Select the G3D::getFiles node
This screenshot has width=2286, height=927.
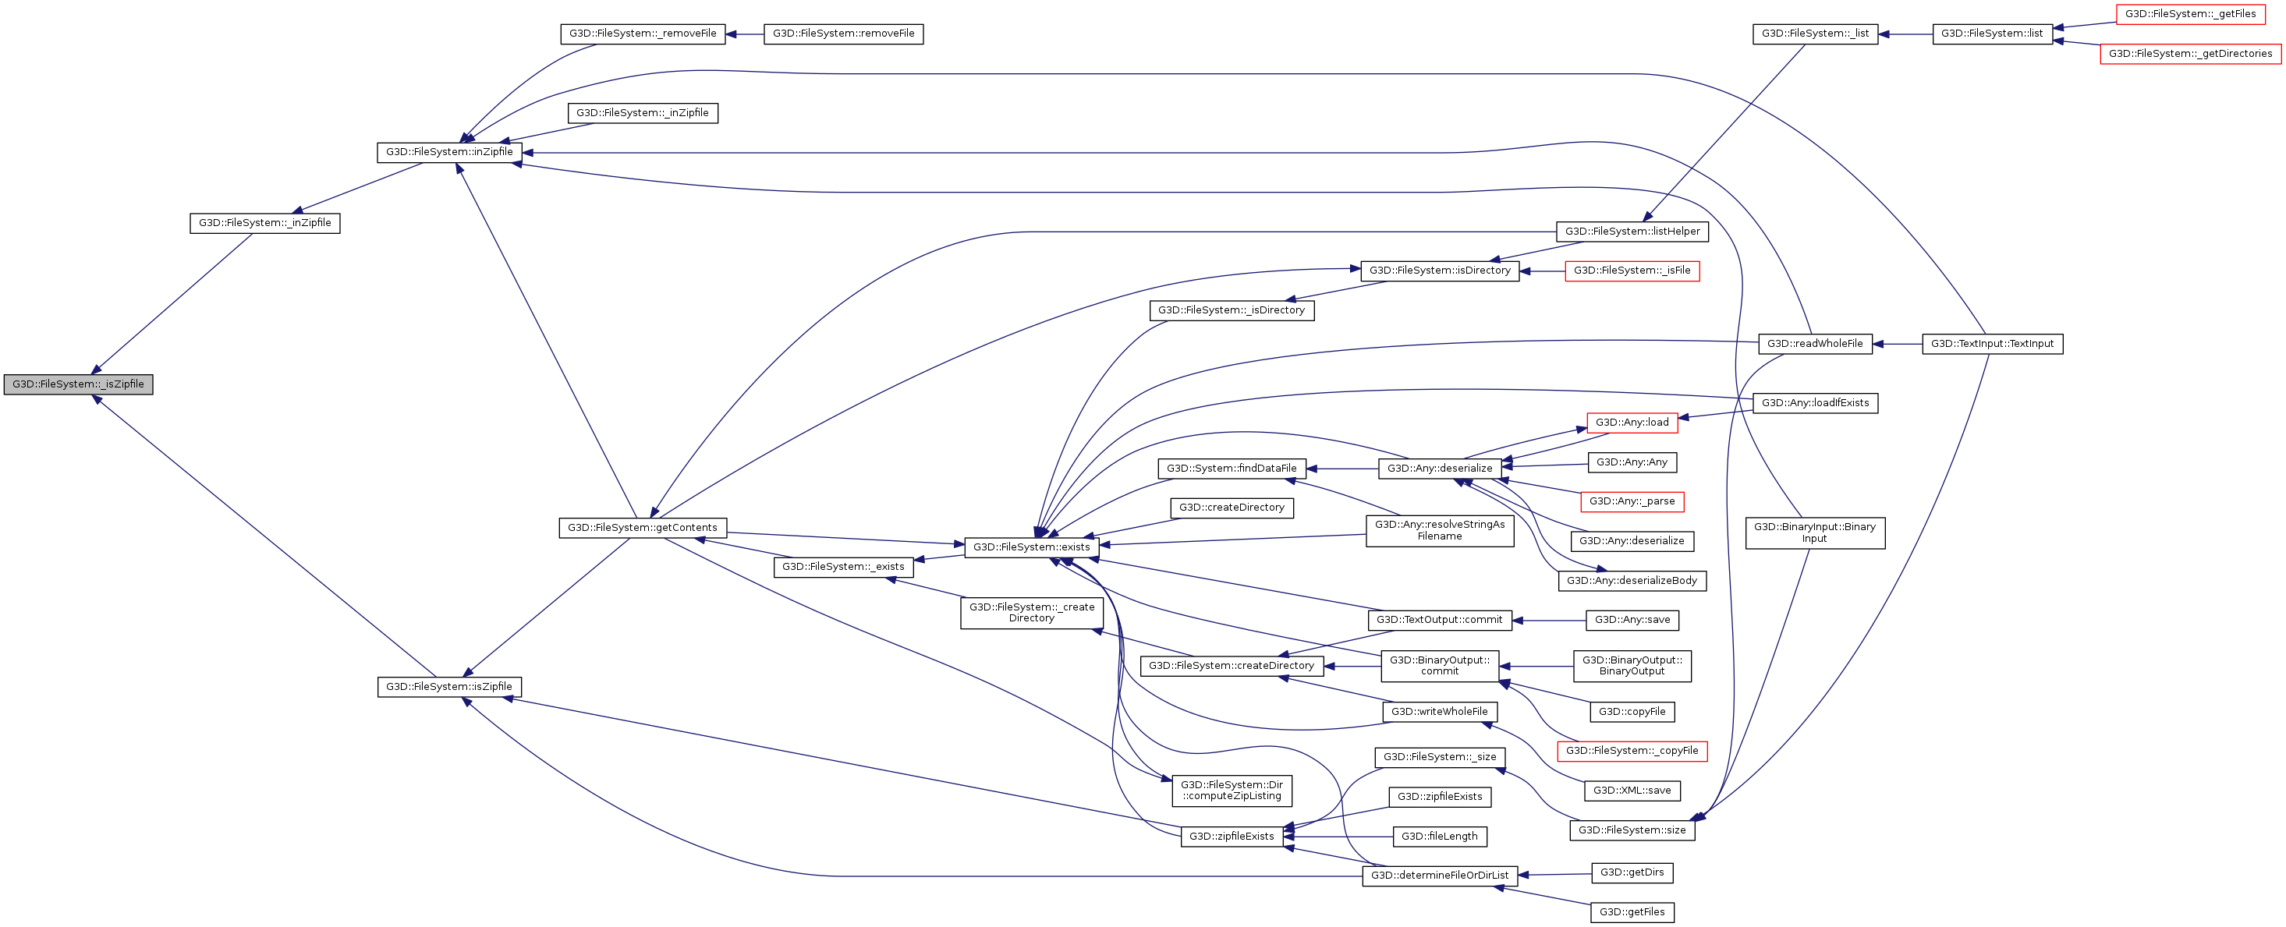pos(1632,912)
